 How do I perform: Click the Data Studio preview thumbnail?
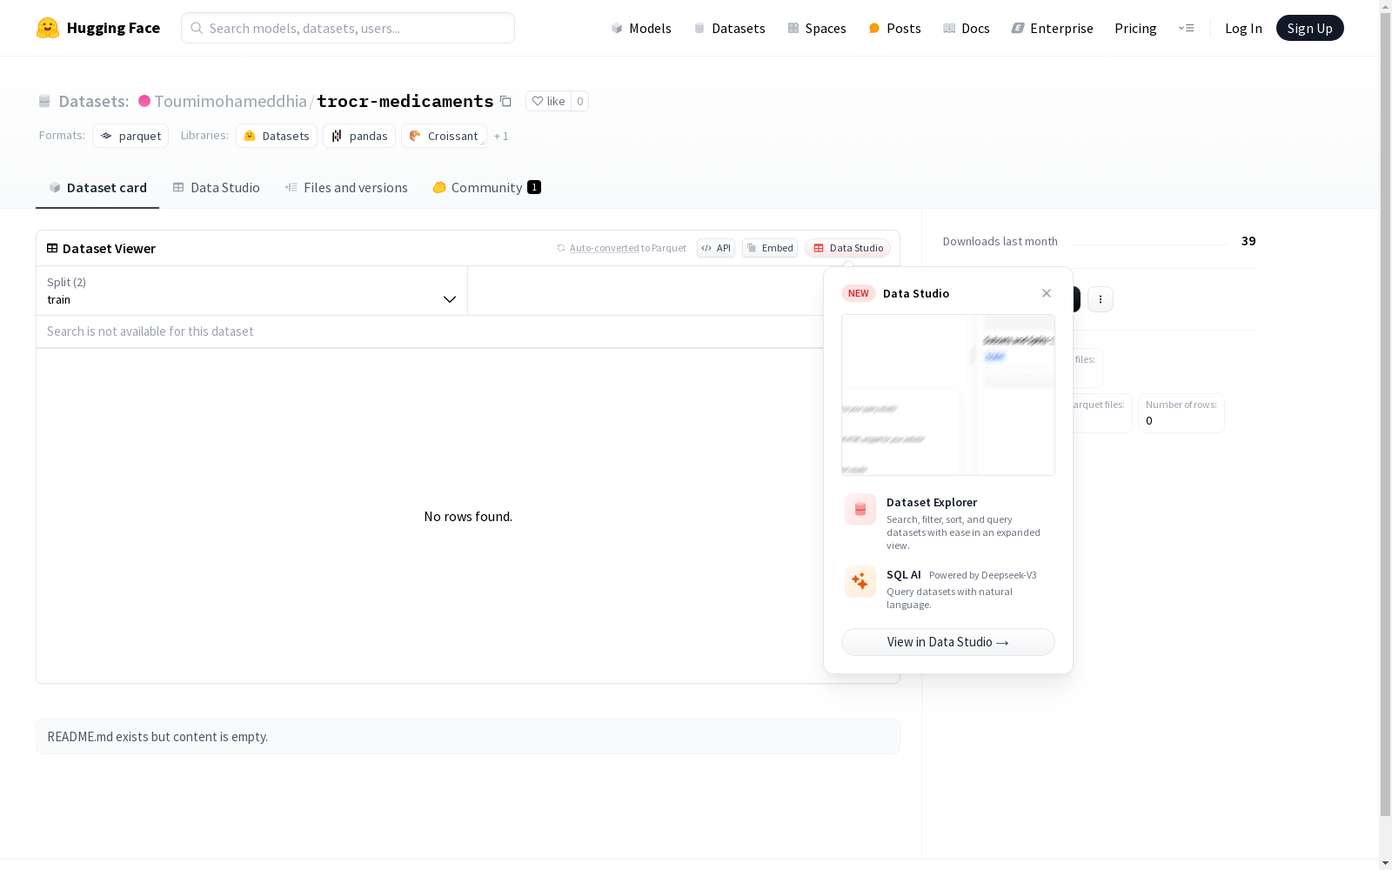click(948, 395)
